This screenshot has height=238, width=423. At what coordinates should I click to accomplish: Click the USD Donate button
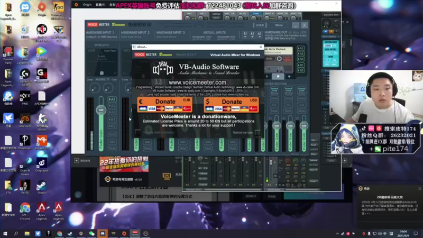point(231,105)
